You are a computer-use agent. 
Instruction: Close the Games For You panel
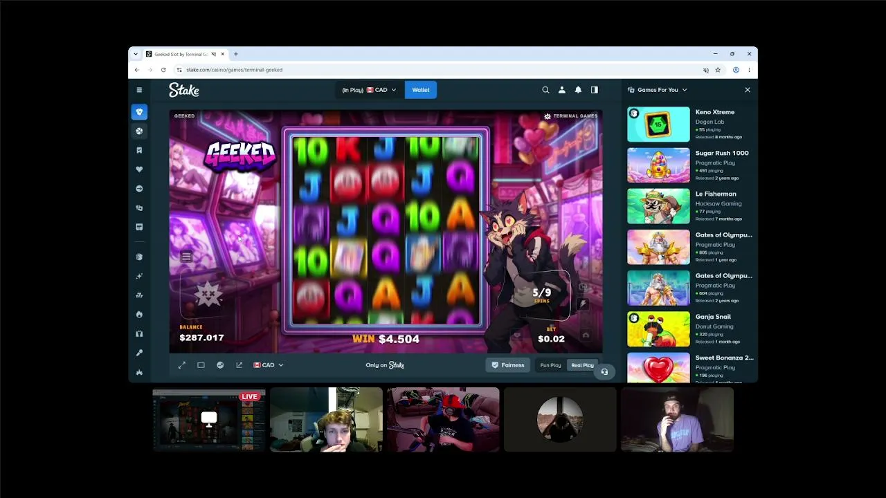click(748, 90)
